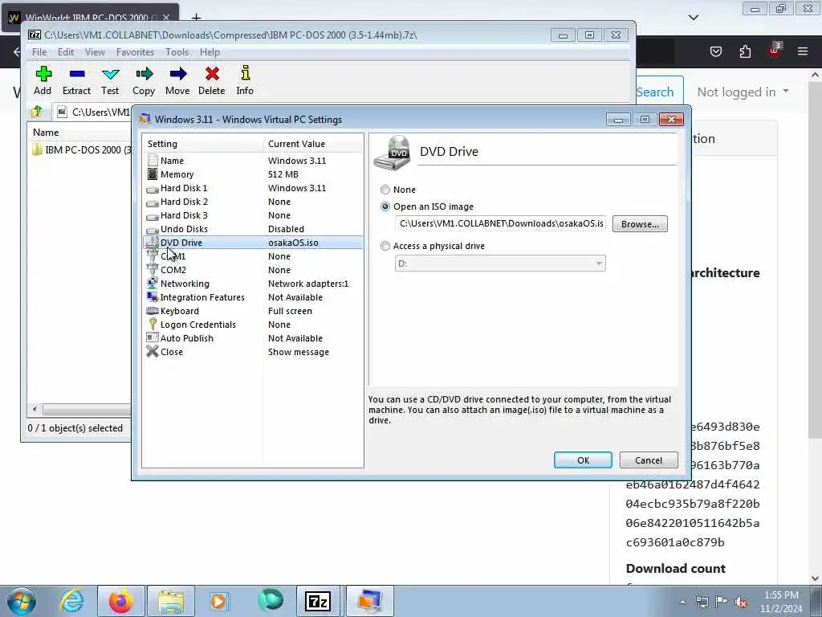Select the Hard Disk 2 setting
The height and width of the screenshot is (617, 822).
coord(253,202)
